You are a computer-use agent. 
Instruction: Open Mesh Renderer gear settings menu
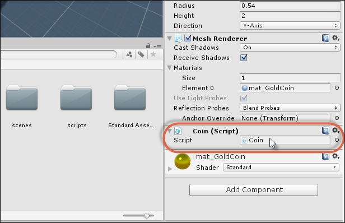point(335,38)
